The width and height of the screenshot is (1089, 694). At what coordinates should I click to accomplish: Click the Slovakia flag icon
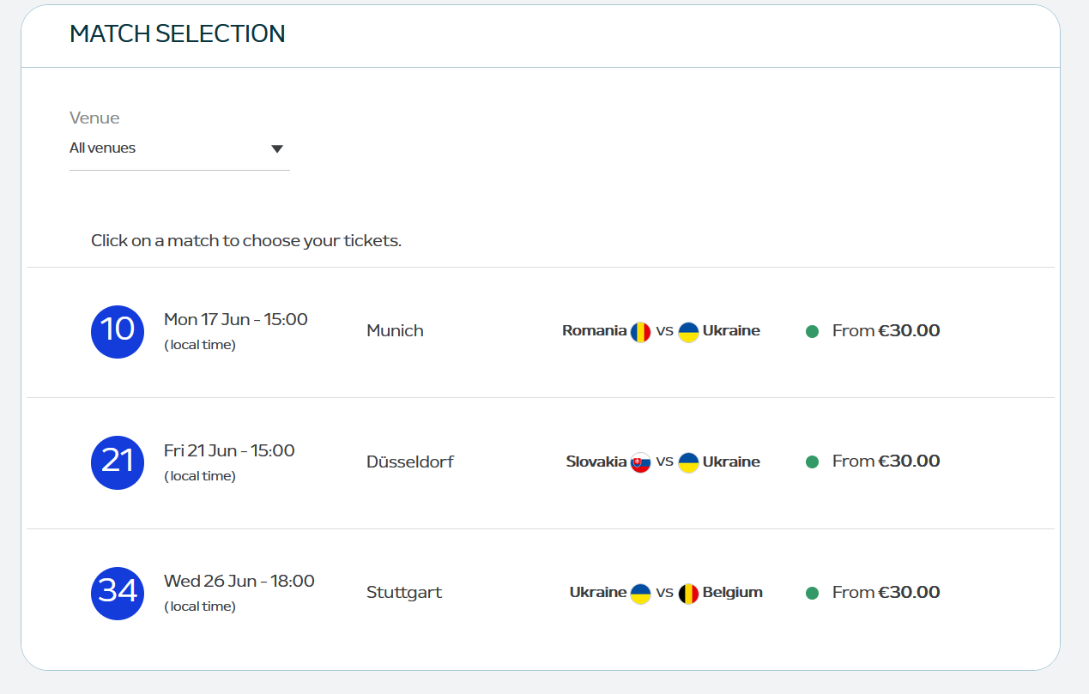click(641, 462)
